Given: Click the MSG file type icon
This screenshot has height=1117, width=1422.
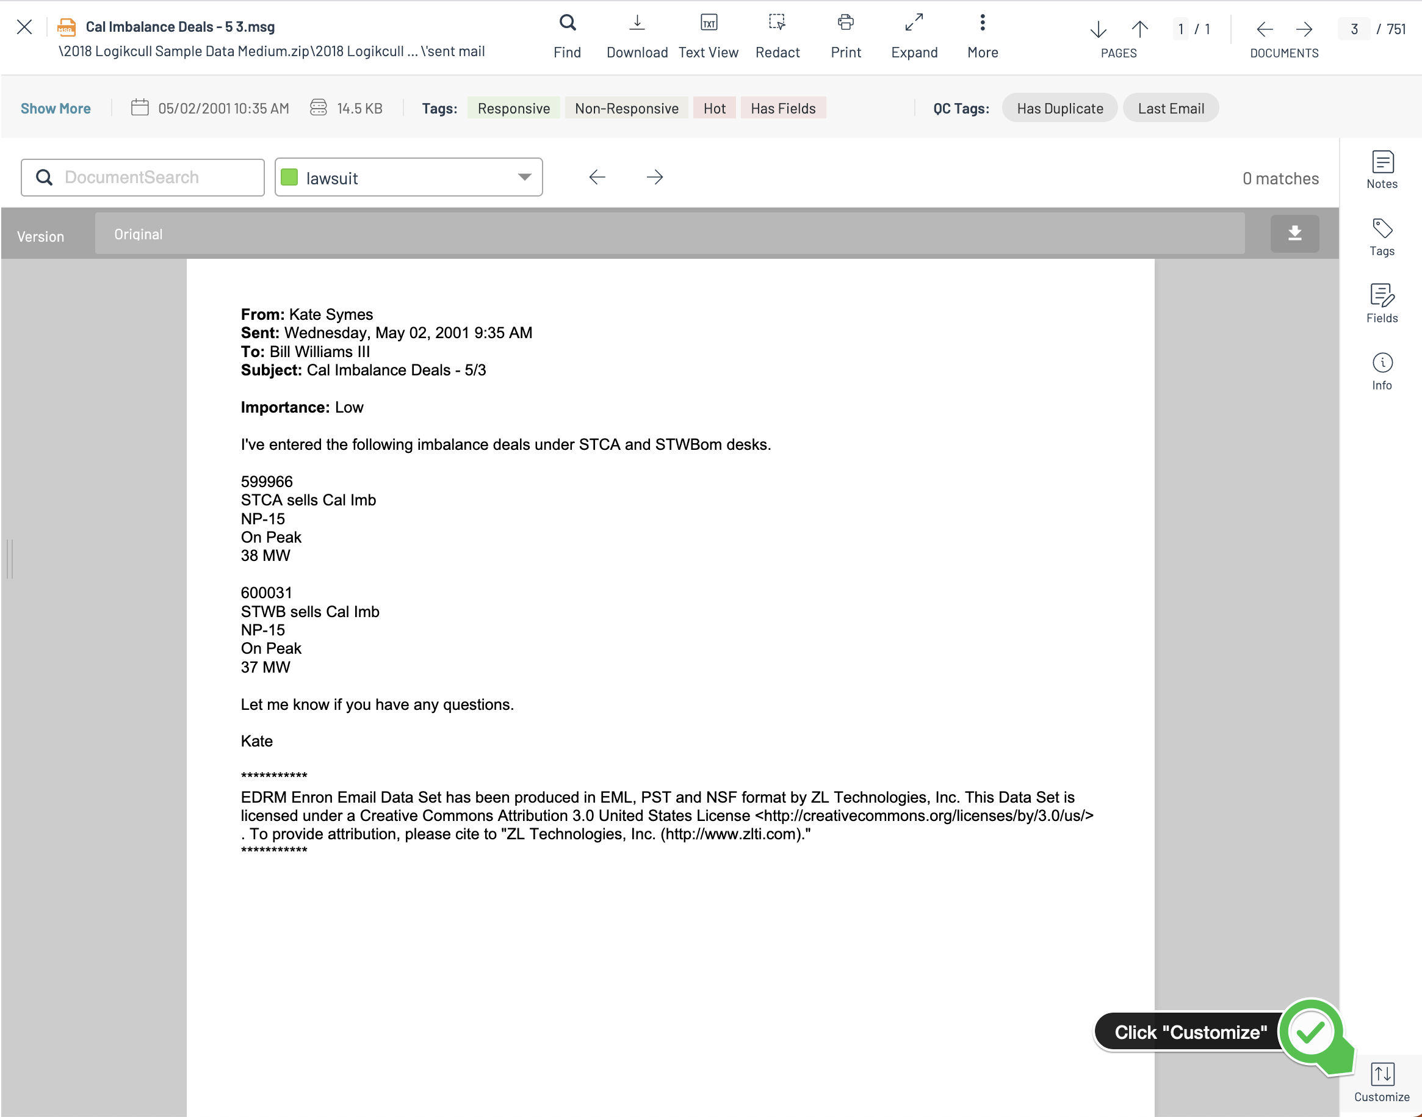Looking at the screenshot, I should (66, 27).
